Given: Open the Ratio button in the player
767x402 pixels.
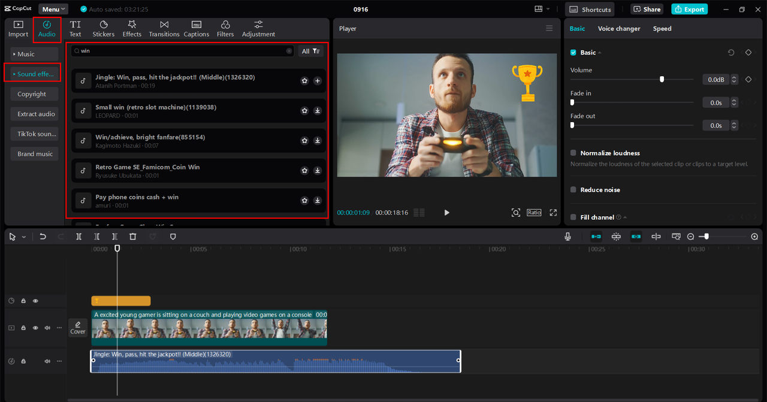Looking at the screenshot, I should [534, 213].
